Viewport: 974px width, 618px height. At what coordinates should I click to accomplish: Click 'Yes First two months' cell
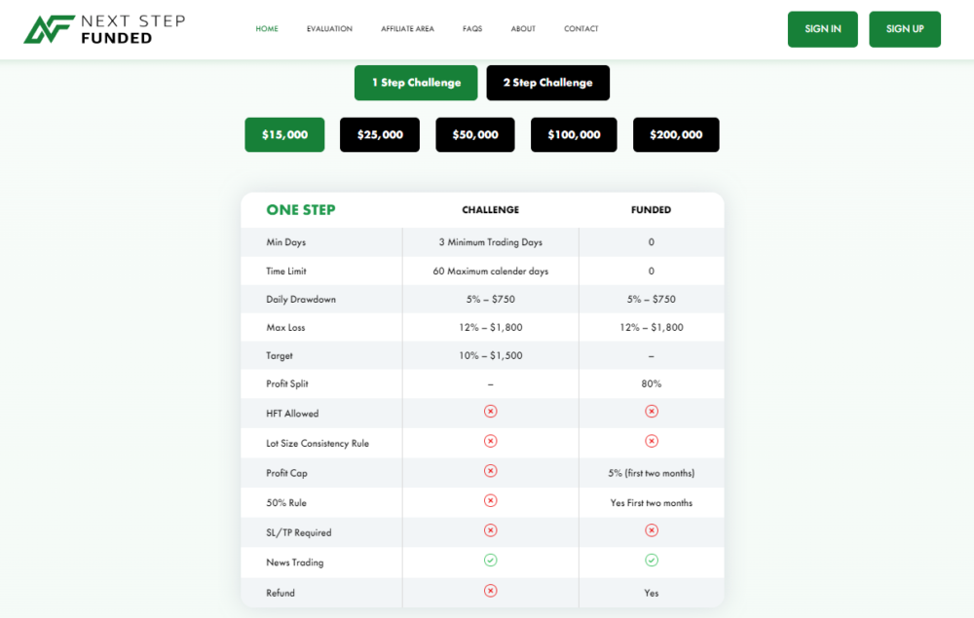(651, 502)
